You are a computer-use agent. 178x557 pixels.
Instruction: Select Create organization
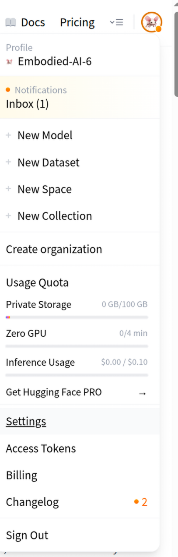pyautogui.click(x=80, y=249)
